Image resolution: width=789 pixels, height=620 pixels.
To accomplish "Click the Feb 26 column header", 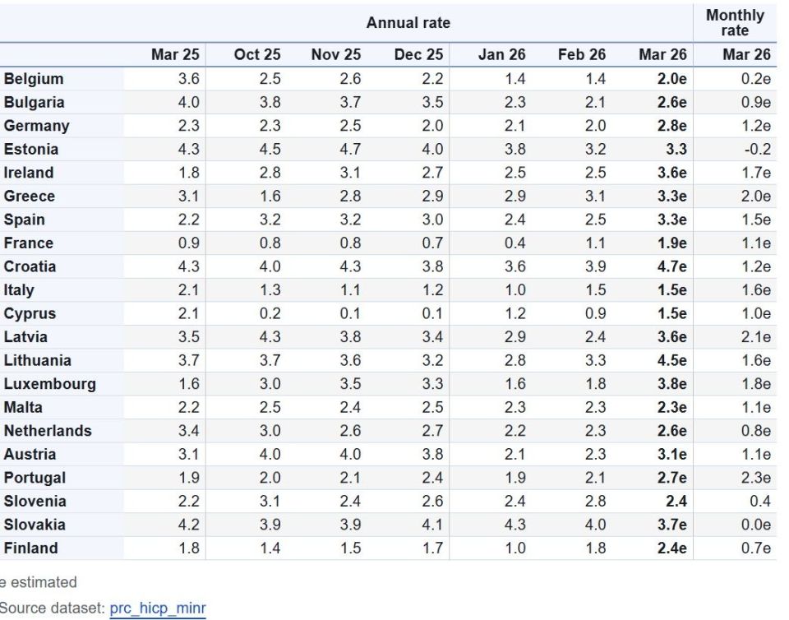I will tap(581, 55).
